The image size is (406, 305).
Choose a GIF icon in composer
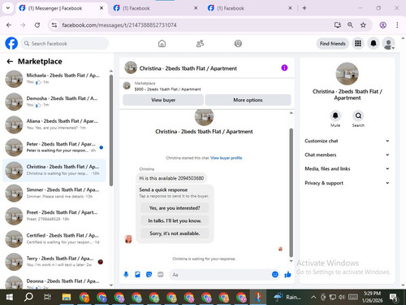(x=161, y=275)
